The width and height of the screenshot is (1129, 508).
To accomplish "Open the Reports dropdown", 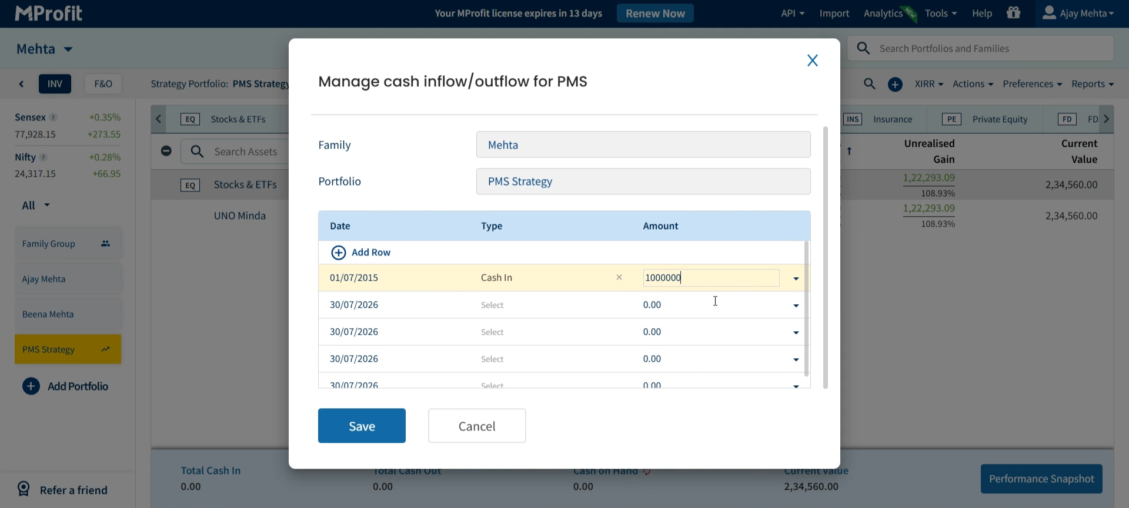I will [1093, 84].
